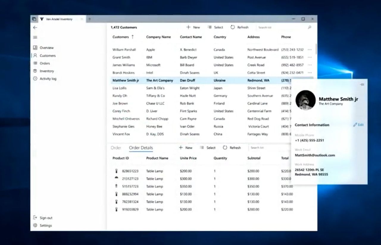Open more options for William Parshall row
This screenshot has height=245, width=381.
point(310,50)
